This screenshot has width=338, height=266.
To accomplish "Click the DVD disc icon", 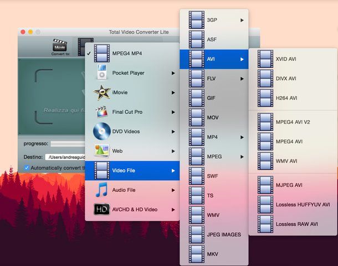I will pos(102,131).
